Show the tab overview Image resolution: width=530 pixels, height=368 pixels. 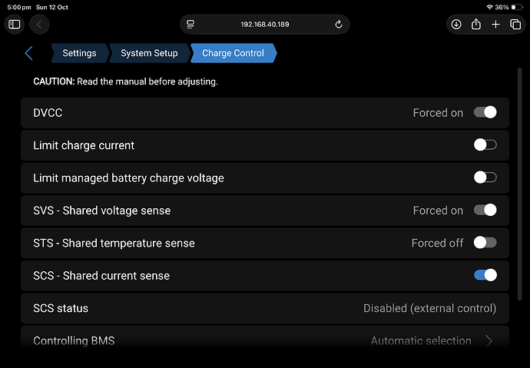pyautogui.click(x=515, y=25)
